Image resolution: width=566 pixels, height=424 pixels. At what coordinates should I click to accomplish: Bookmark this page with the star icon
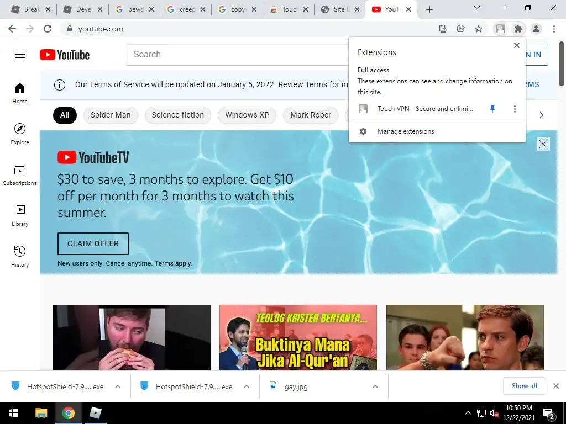click(478, 29)
